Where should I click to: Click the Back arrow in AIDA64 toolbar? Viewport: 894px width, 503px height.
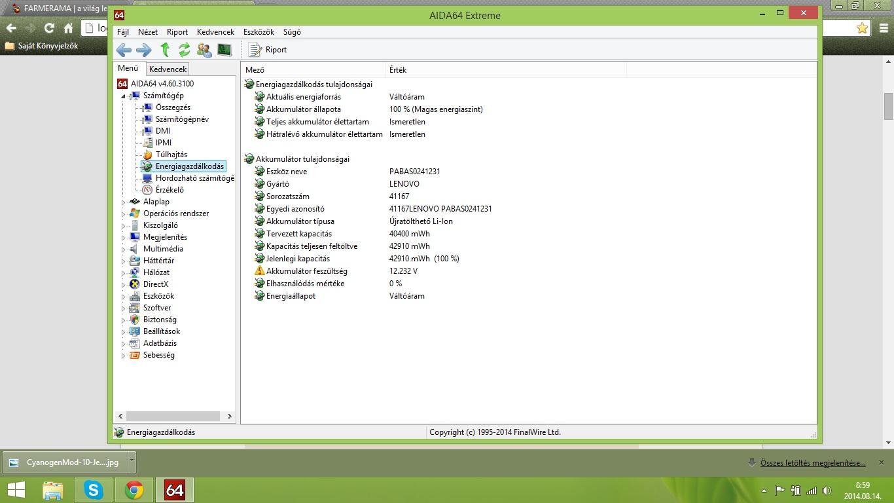click(123, 50)
